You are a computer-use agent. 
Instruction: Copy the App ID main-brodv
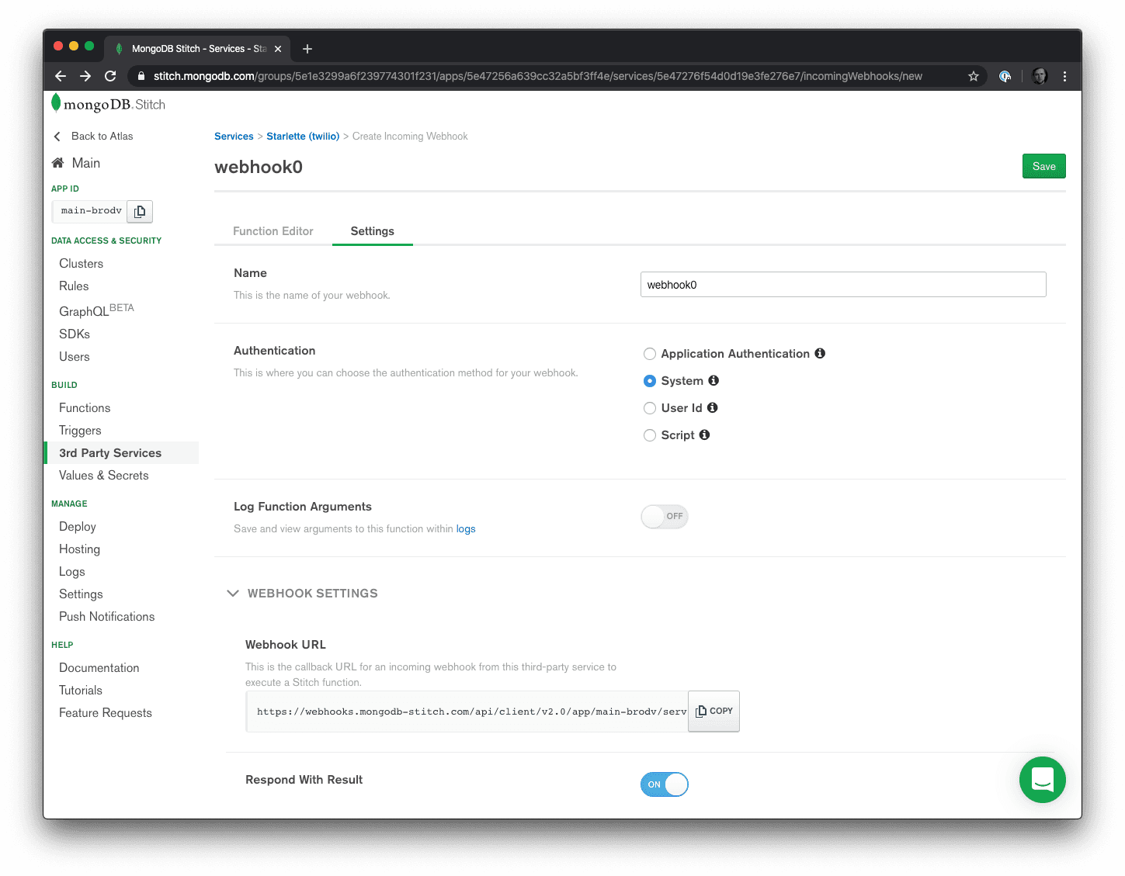click(x=140, y=211)
